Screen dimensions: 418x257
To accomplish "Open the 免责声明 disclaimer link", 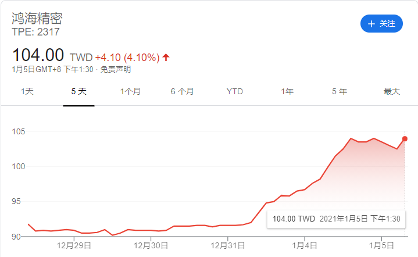I will pos(116,69).
